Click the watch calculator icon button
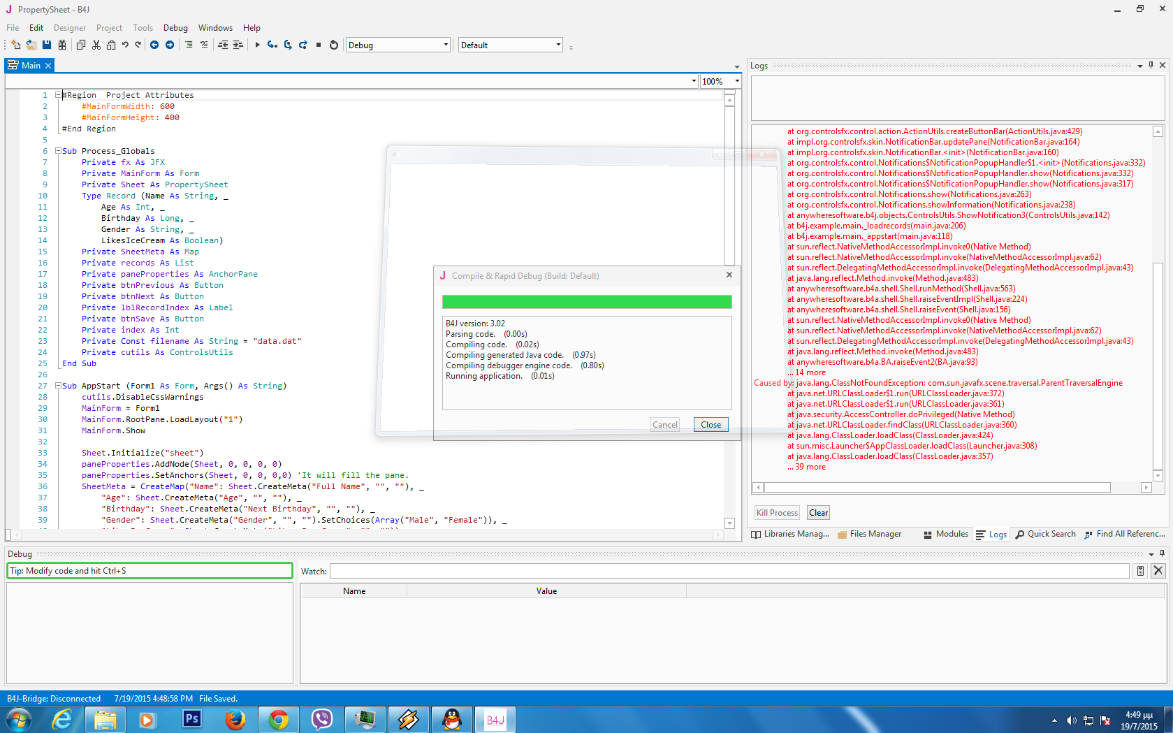Screen dimensions: 1173x733 click(x=1140, y=571)
